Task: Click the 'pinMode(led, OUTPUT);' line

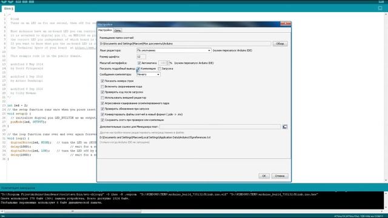Action: pyautogui.click(x=28, y=122)
